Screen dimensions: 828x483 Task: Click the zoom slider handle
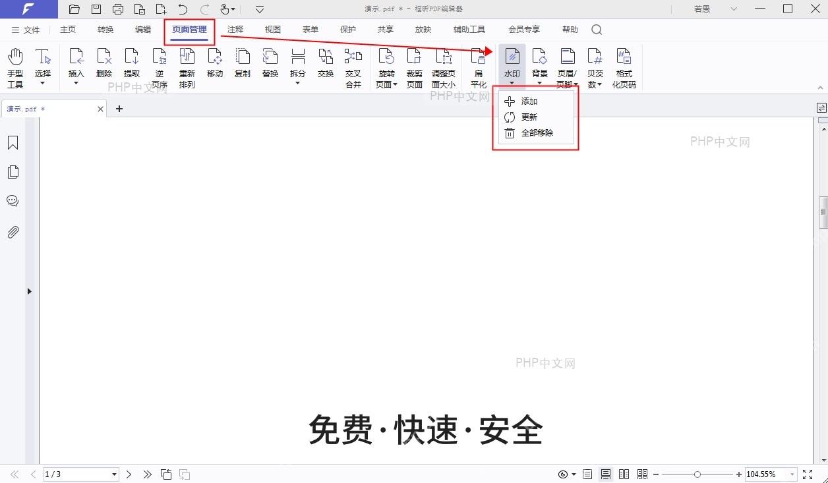(x=697, y=474)
